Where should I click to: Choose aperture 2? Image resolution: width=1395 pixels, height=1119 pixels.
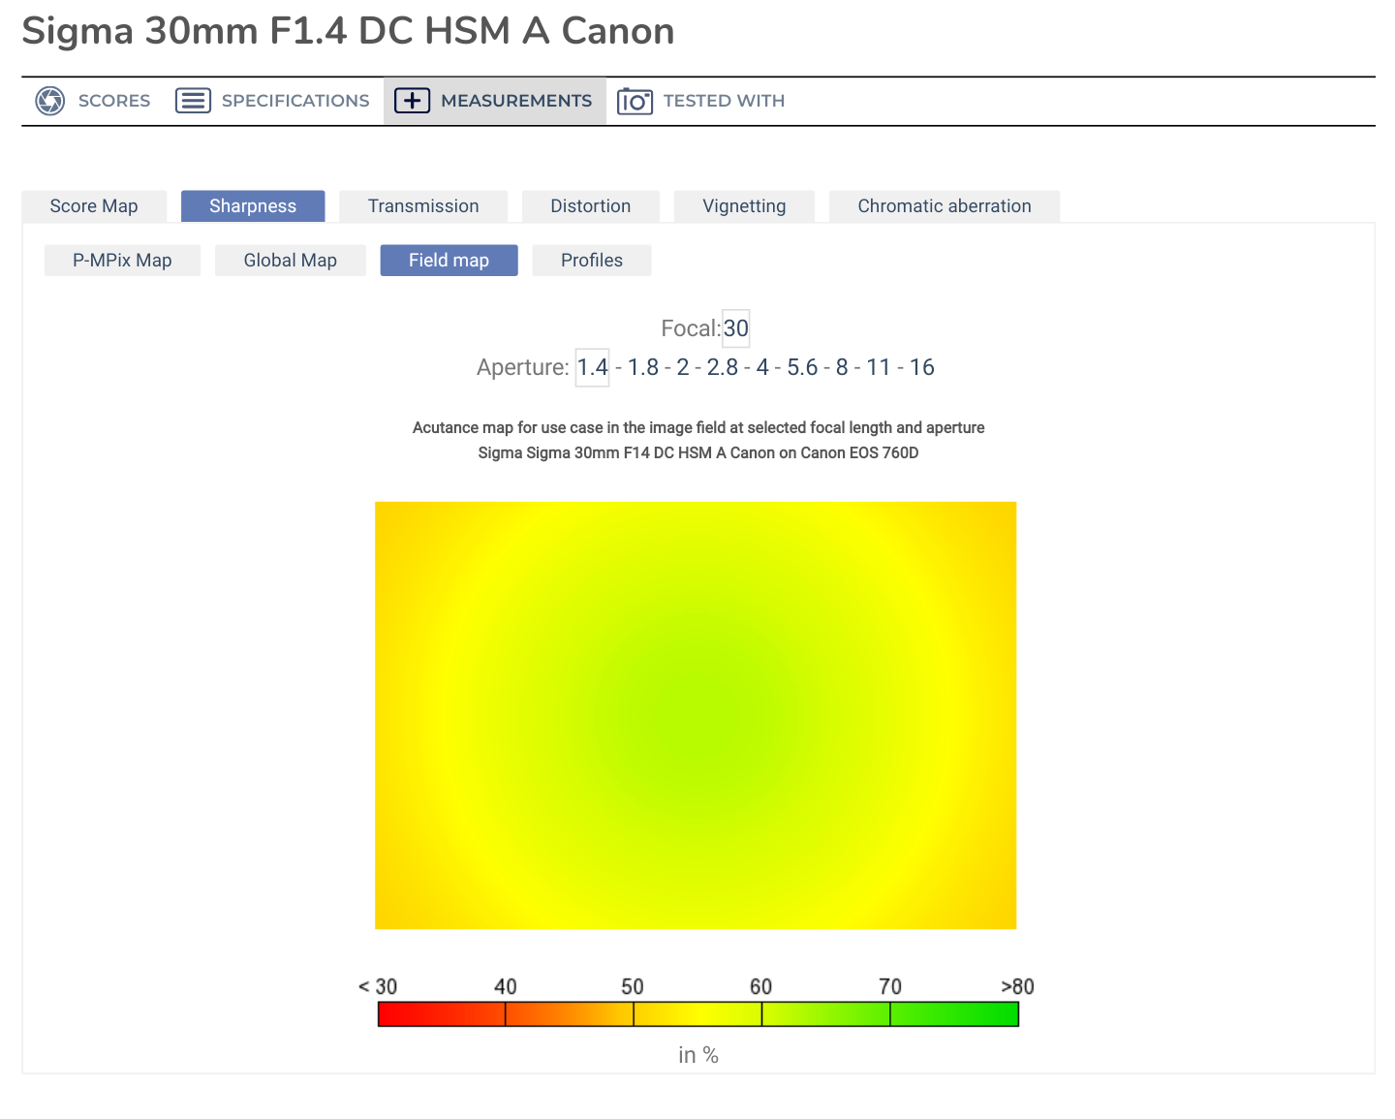pyautogui.click(x=683, y=367)
